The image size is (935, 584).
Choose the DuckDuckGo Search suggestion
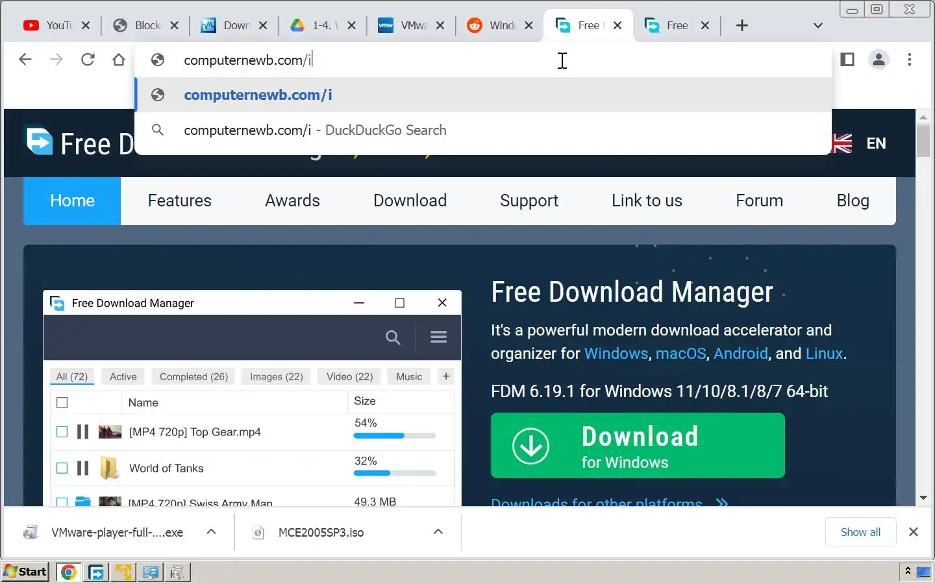[483, 130]
